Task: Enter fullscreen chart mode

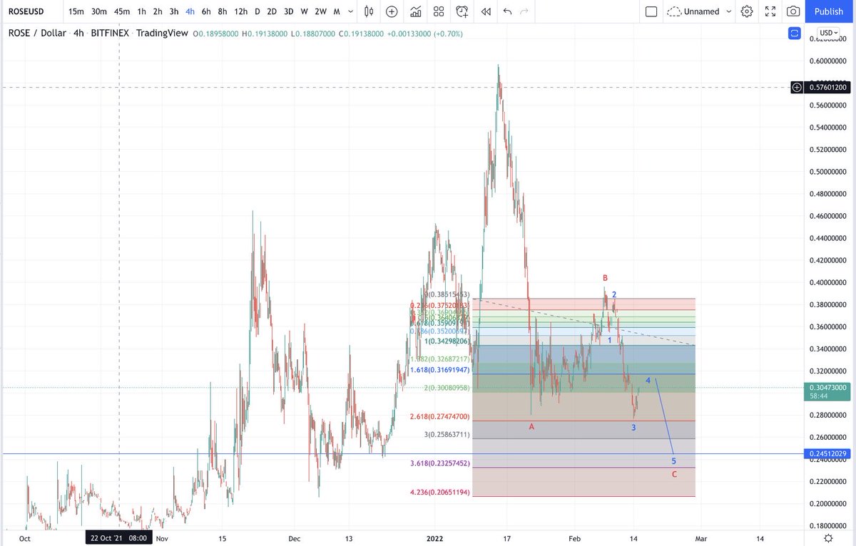Action: click(770, 11)
